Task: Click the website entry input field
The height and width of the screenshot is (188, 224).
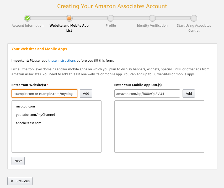Action: (x=44, y=93)
